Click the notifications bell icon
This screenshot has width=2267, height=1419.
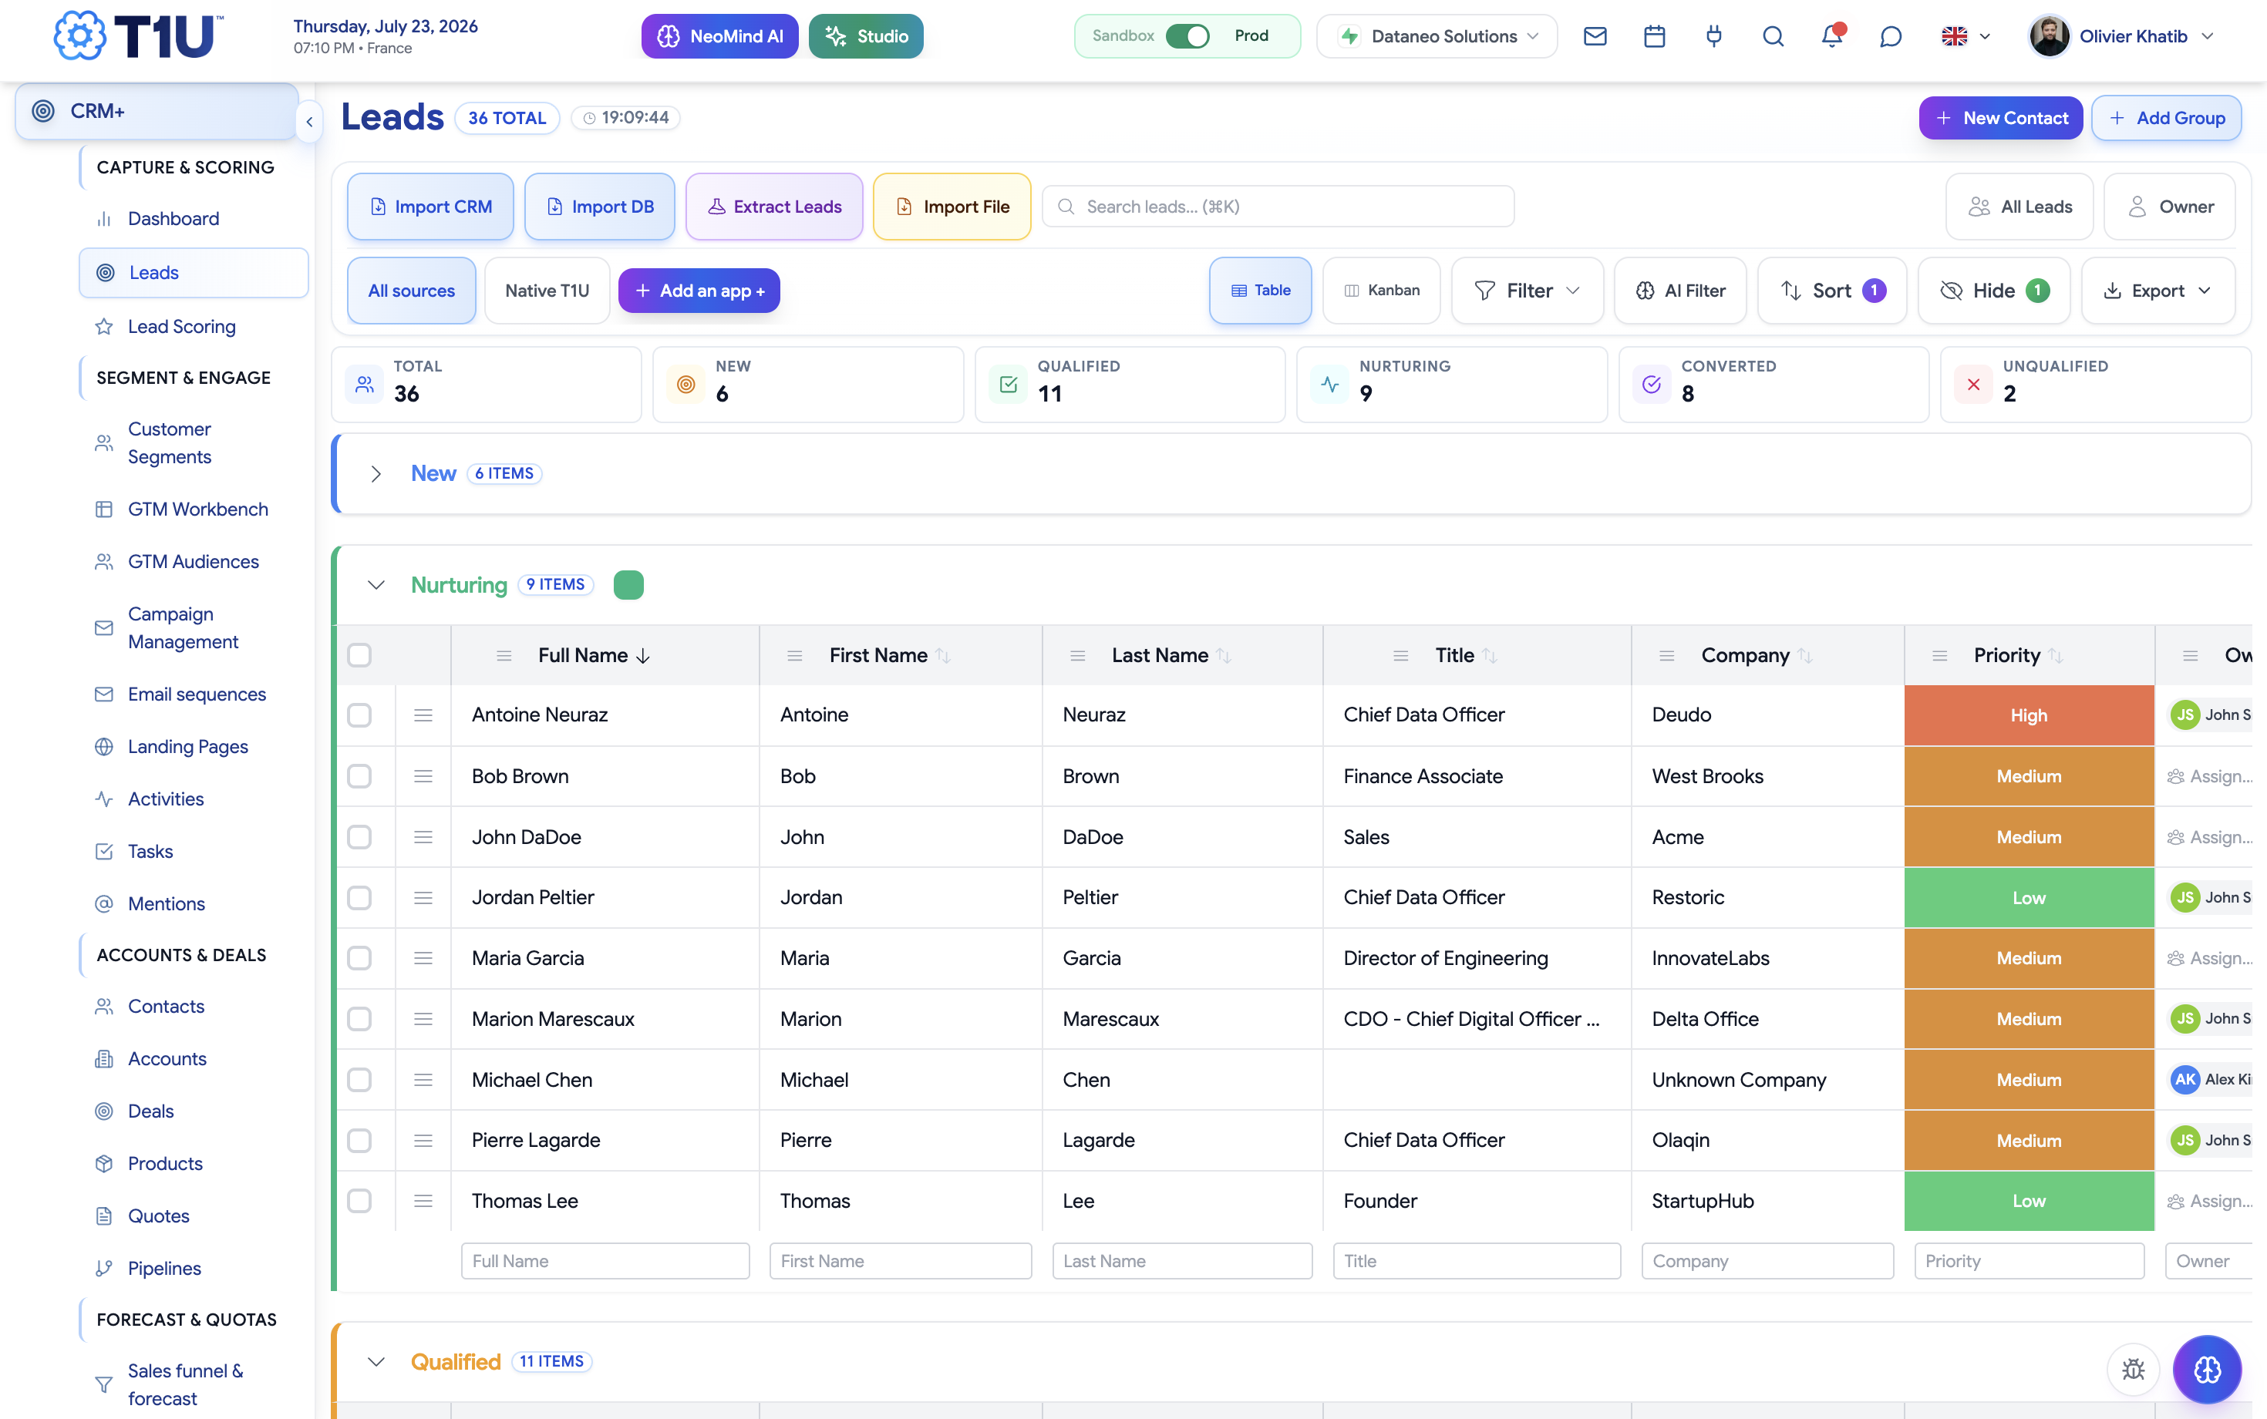[x=1831, y=36]
